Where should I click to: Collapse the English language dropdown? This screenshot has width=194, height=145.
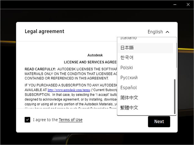pos(158,32)
